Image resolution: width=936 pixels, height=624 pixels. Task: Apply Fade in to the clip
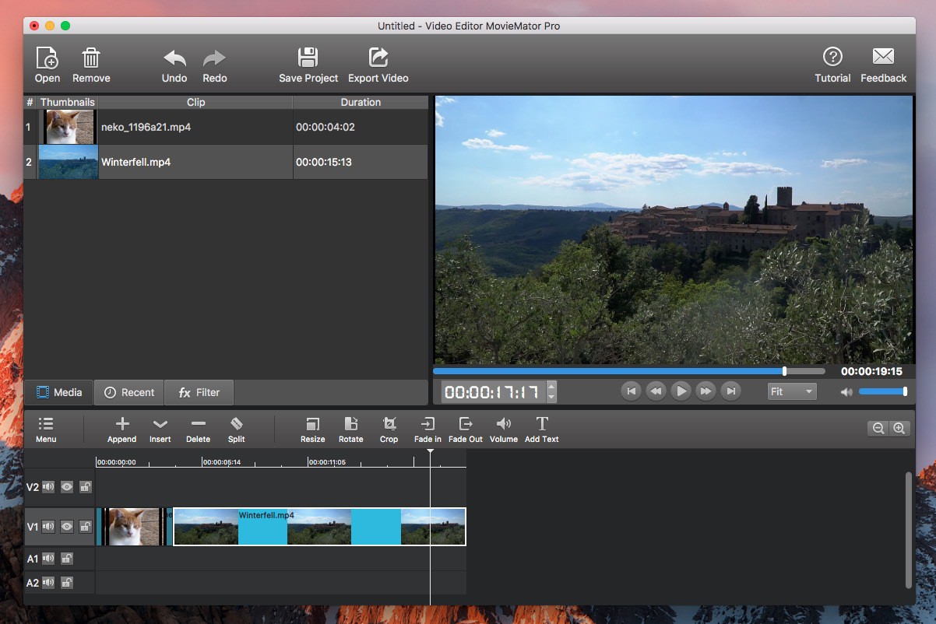coord(428,429)
